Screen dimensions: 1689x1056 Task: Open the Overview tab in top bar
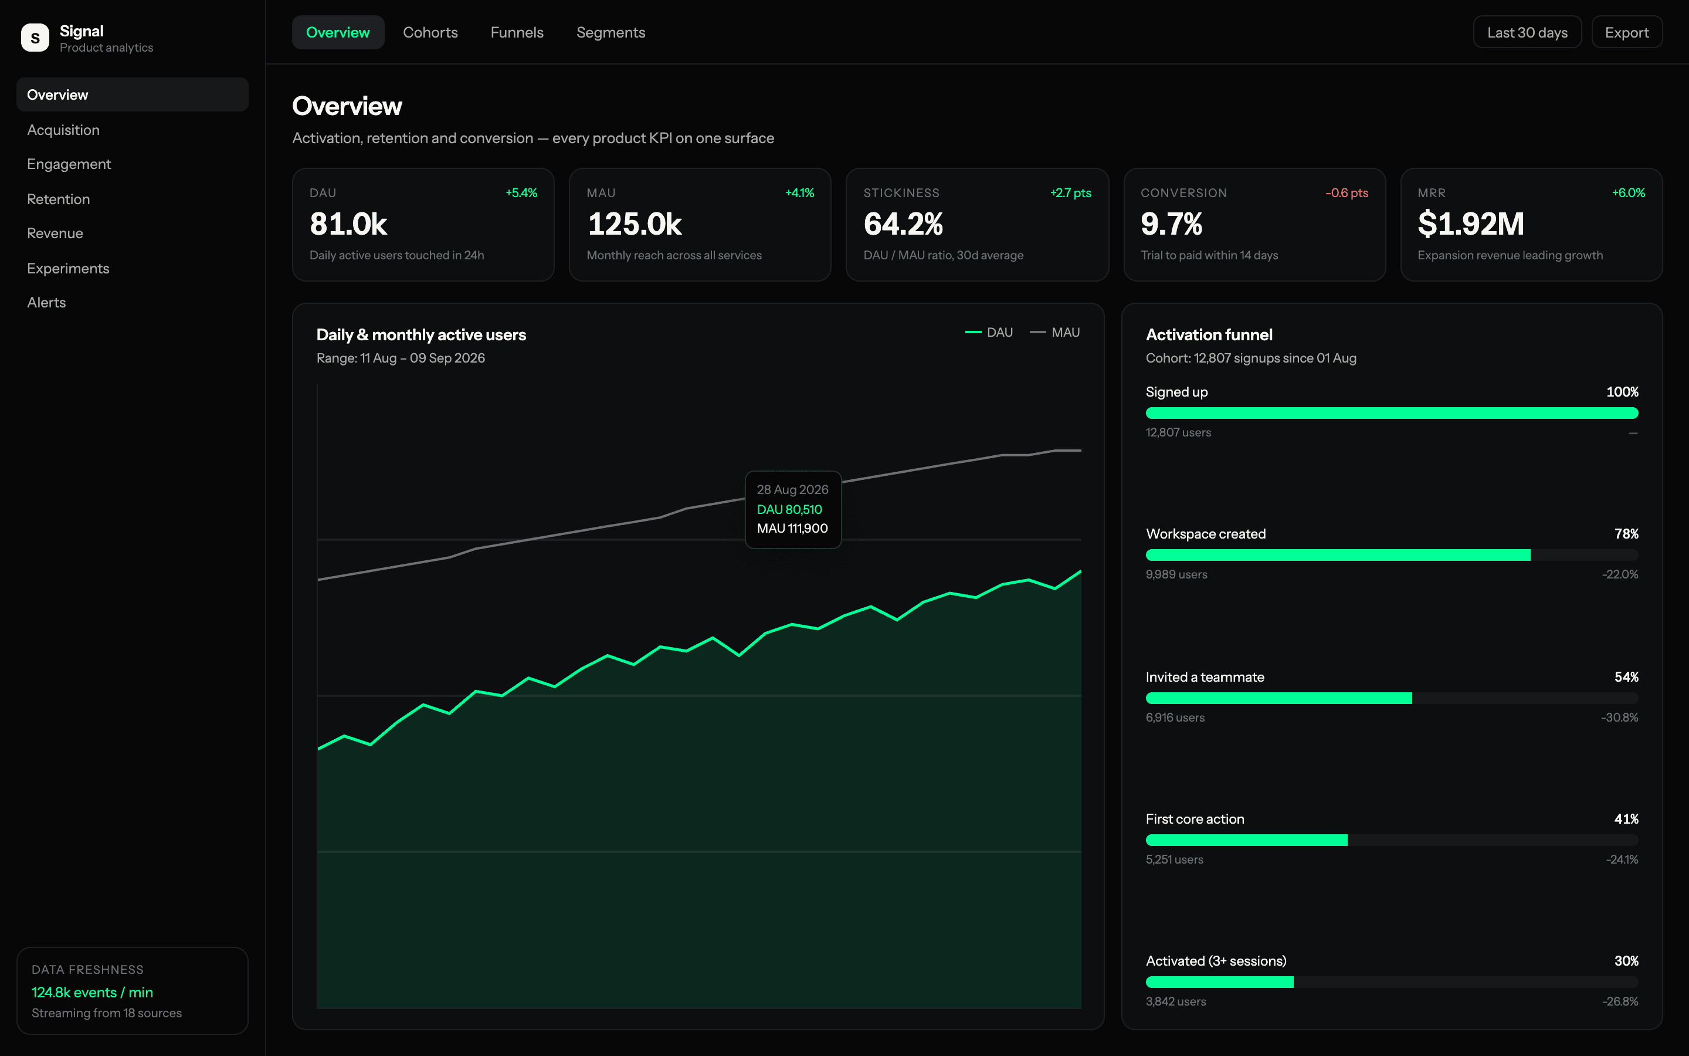pos(338,32)
